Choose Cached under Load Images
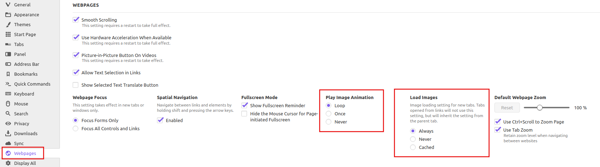The width and height of the screenshot is (600, 167). [413, 147]
